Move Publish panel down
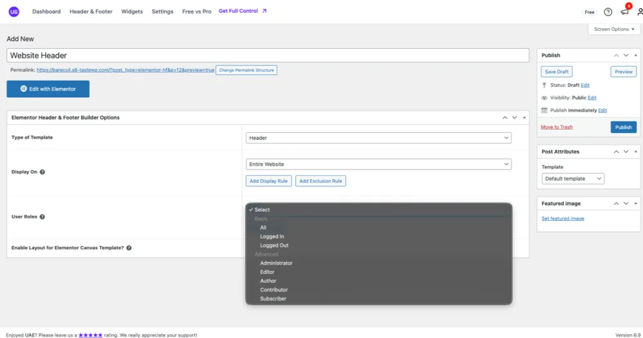The image size is (643, 338). [626, 55]
